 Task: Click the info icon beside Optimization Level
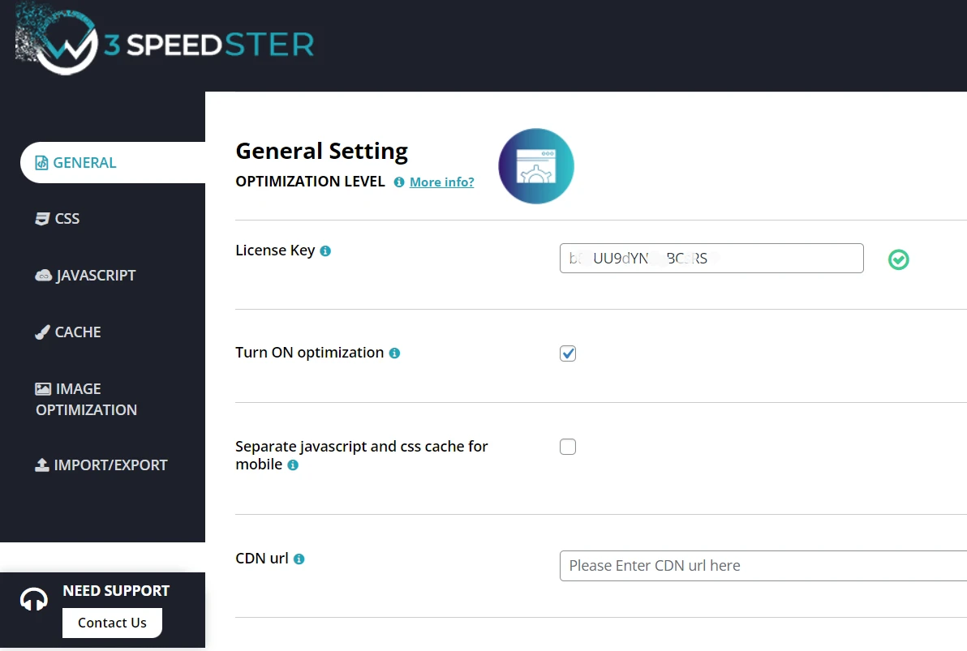pos(398,182)
